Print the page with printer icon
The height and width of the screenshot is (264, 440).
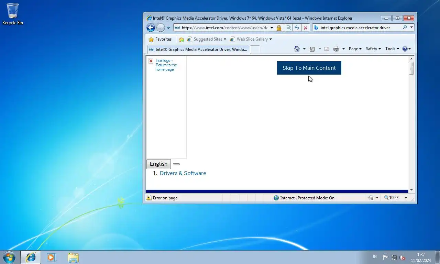(336, 49)
